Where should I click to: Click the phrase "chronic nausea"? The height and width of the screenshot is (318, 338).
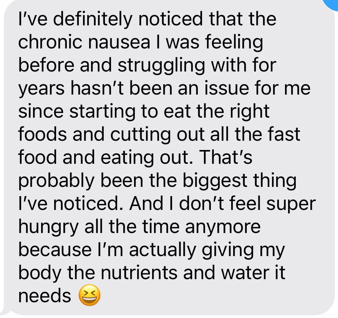click(84, 42)
